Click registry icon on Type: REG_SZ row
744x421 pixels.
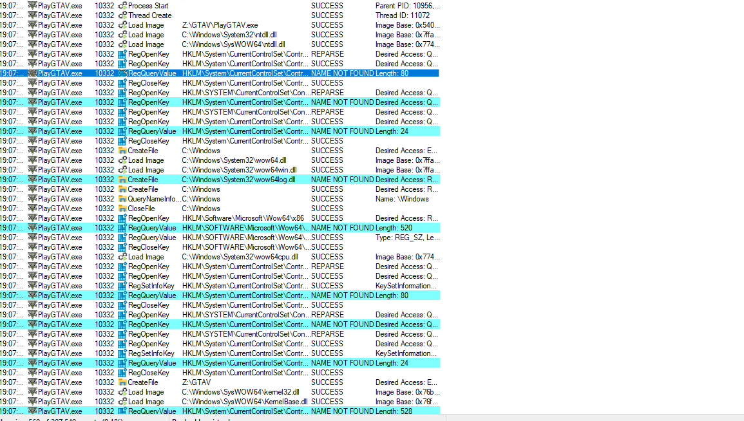click(x=122, y=238)
